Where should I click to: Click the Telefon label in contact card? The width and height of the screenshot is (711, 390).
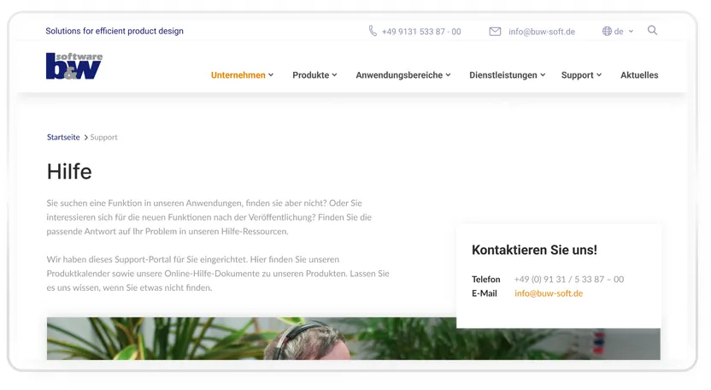[485, 279]
